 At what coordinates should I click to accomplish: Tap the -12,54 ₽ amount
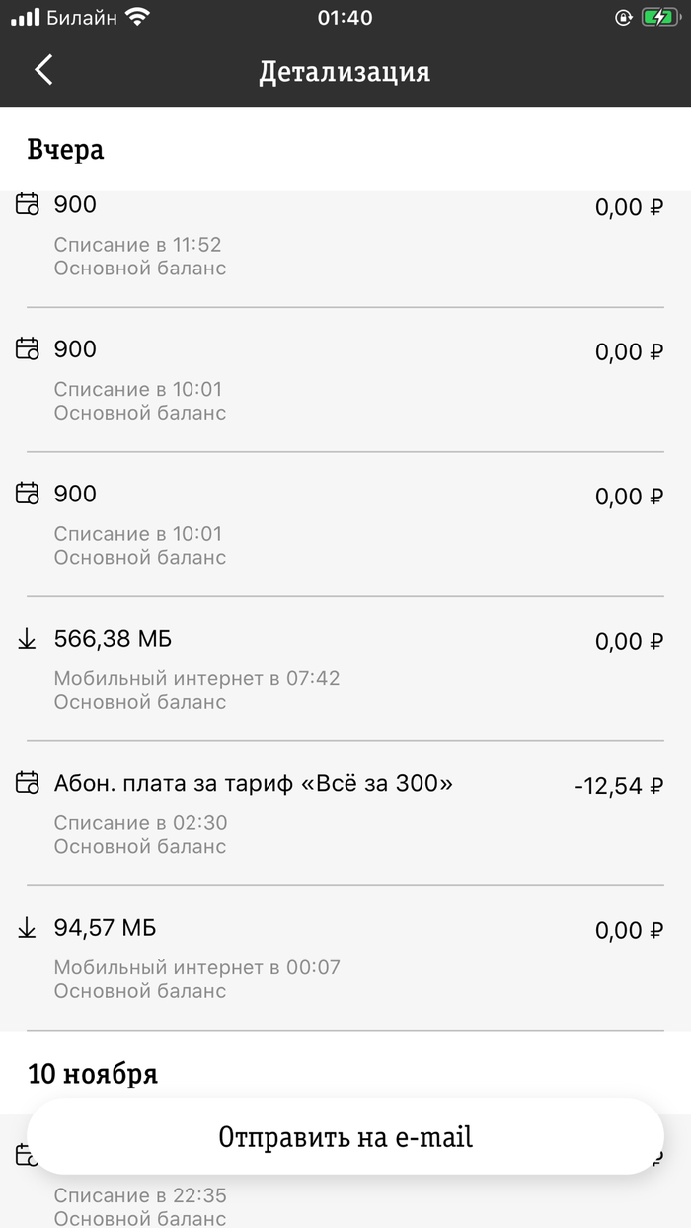618,786
